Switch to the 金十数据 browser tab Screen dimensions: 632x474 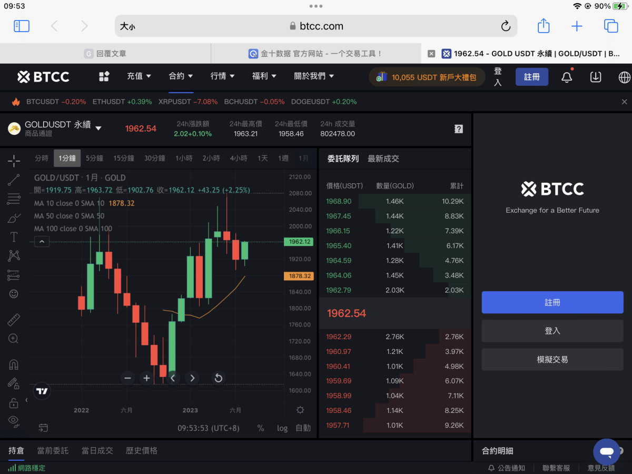316,54
